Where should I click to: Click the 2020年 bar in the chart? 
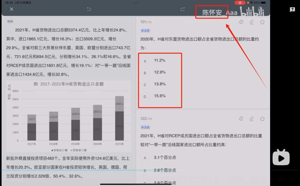click(97, 123)
